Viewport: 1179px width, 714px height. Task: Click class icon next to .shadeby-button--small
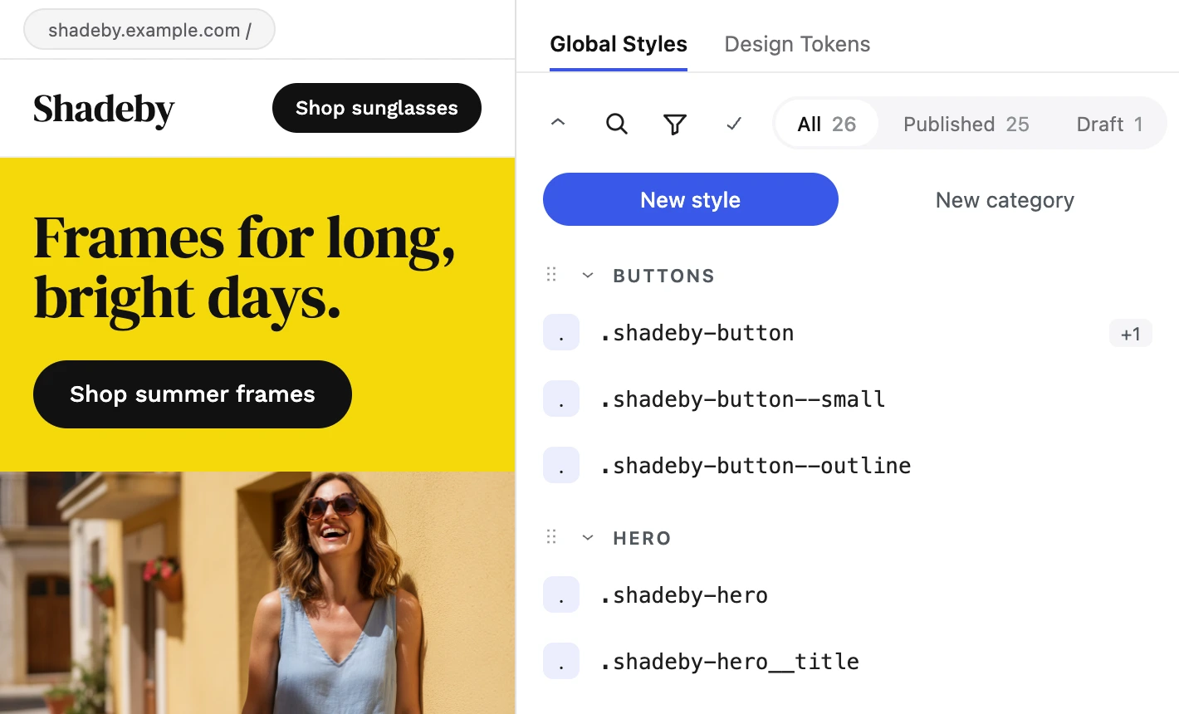[561, 399]
